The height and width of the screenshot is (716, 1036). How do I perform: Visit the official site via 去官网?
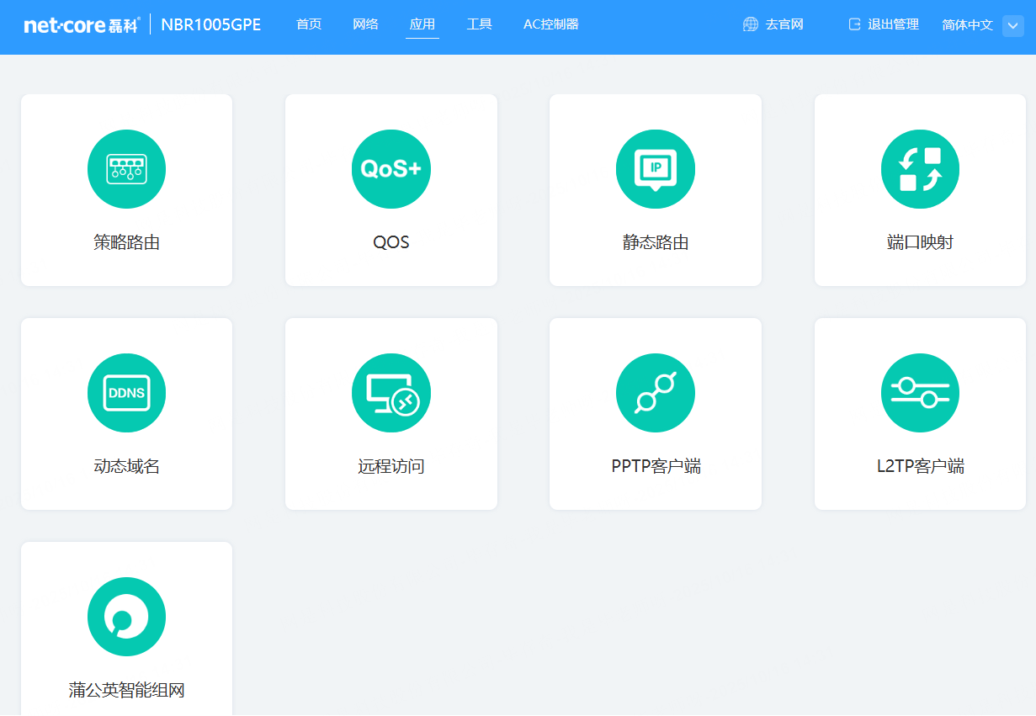pos(784,24)
